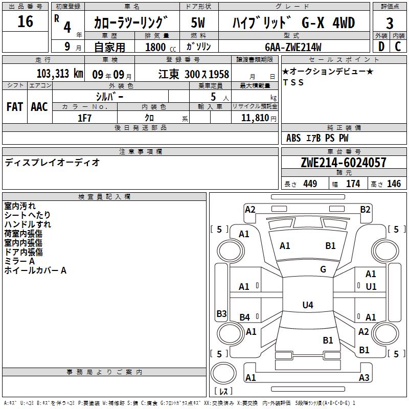Screen dimensions: 409x409
Task: Click length value 449
Action: [310, 184]
